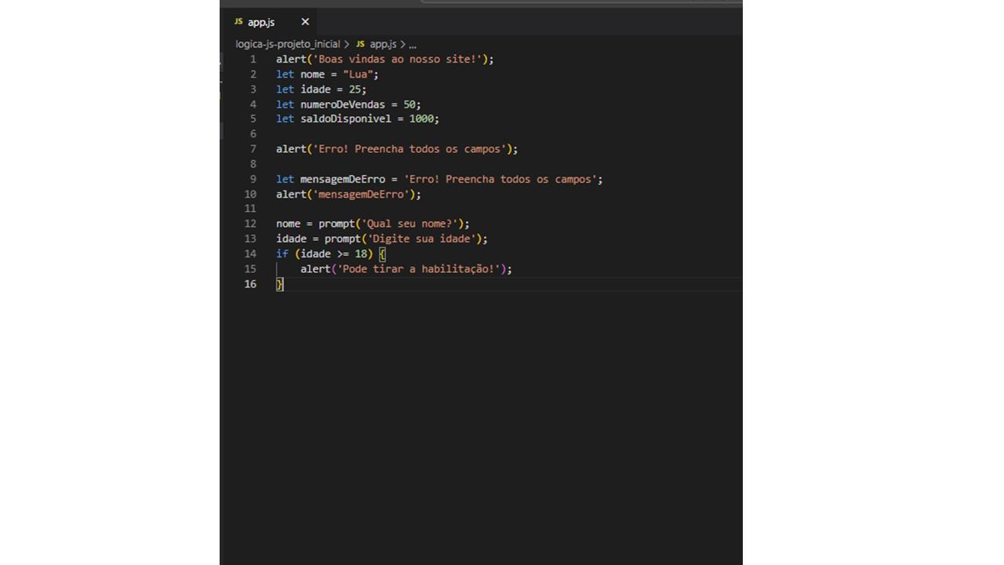
Task: Open breadcrumb folder logica-js-projeto_inicial
Action: pyautogui.click(x=288, y=45)
